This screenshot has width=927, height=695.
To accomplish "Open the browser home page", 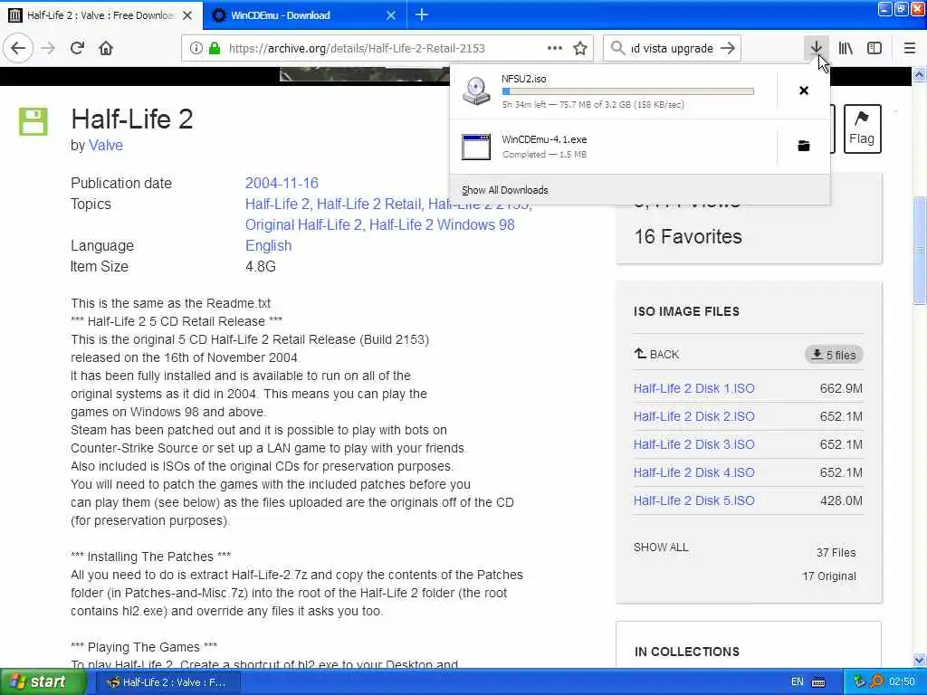I will click(x=106, y=48).
